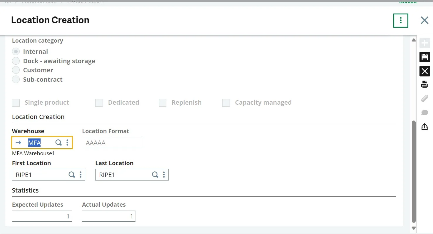Toggle the Single product checkbox
Image resolution: width=433 pixels, height=234 pixels.
click(16, 103)
